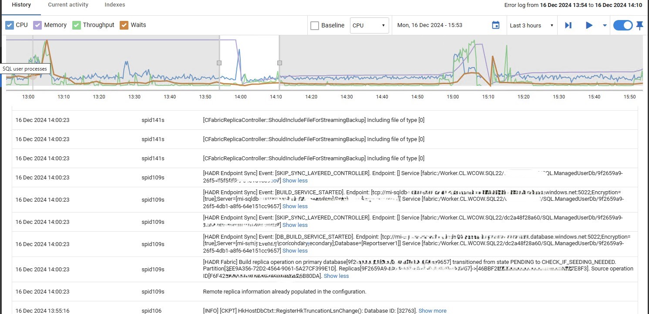Open the play options dropdown arrow
649x314 pixels.
[605, 25]
